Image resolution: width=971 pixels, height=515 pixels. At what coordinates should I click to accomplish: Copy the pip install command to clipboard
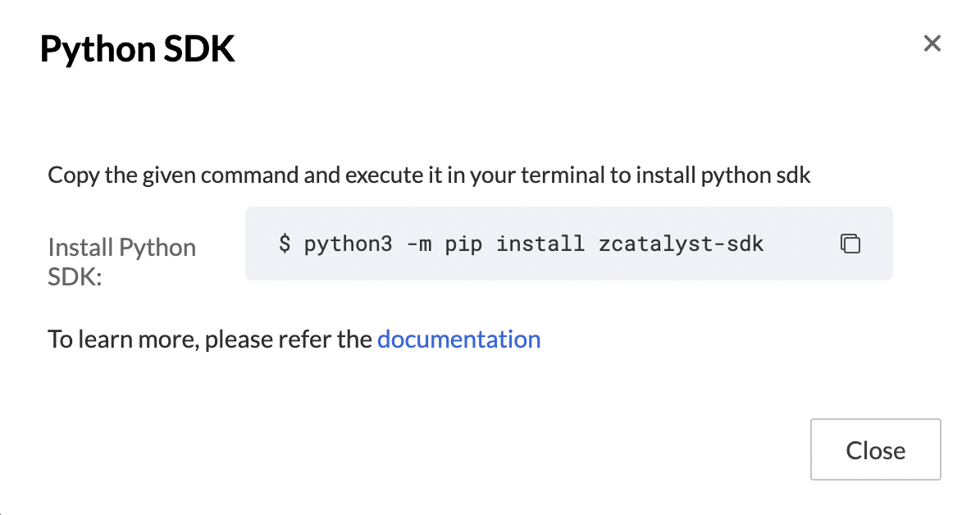(x=850, y=244)
